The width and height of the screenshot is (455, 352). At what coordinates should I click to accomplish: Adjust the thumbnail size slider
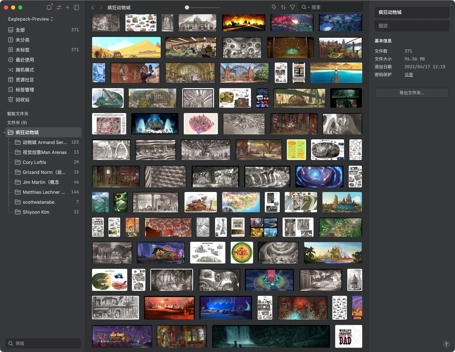coord(187,7)
